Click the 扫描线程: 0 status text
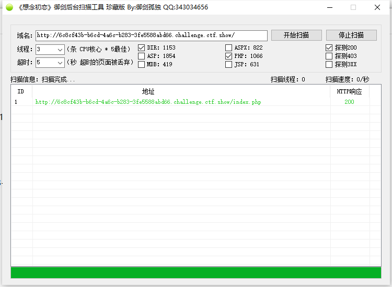This screenshot has height=287, width=392. point(288,80)
